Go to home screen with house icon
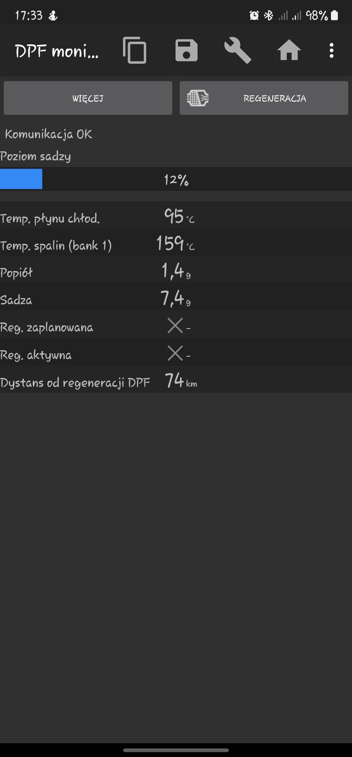 (289, 50)
